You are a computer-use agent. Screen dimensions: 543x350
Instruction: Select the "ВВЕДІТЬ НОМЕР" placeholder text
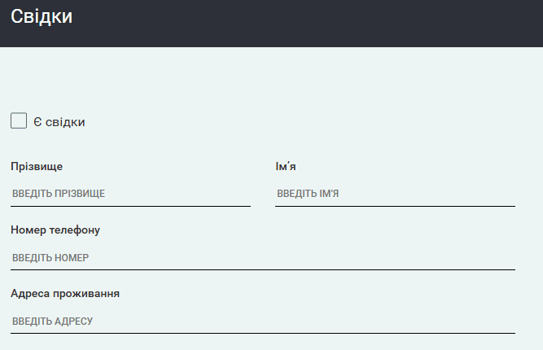tap(50, 257)
